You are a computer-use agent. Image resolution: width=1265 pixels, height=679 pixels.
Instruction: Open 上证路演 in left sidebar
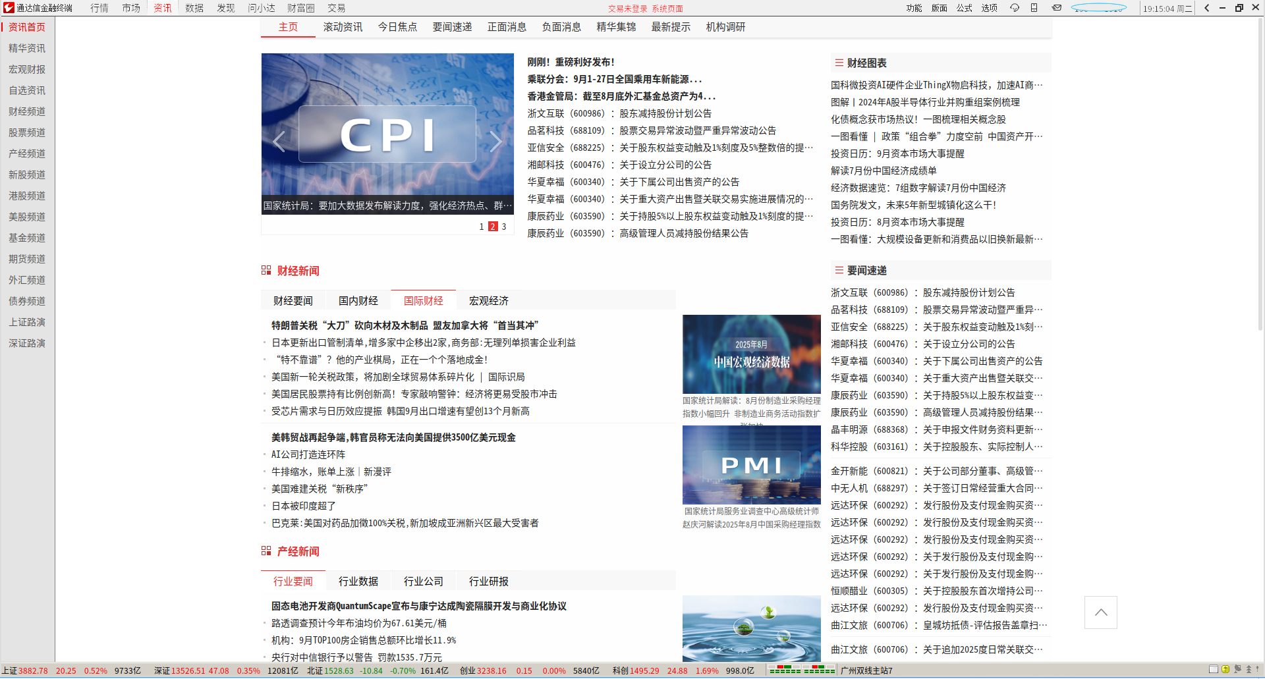point(27,322)
